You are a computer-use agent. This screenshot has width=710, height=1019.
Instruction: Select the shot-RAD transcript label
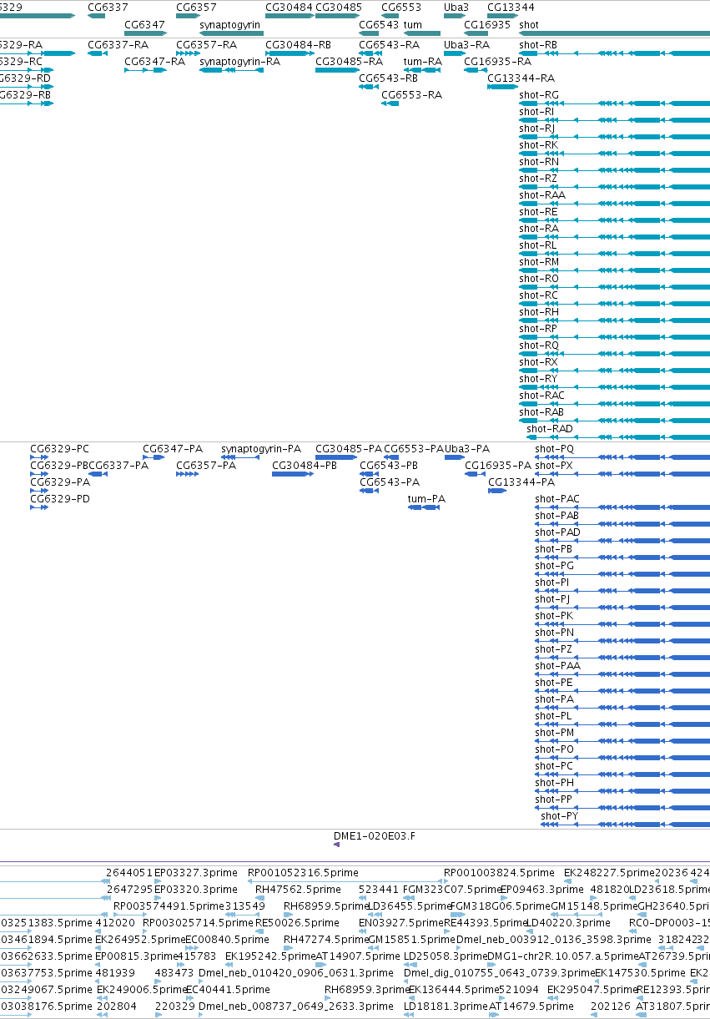550,428
